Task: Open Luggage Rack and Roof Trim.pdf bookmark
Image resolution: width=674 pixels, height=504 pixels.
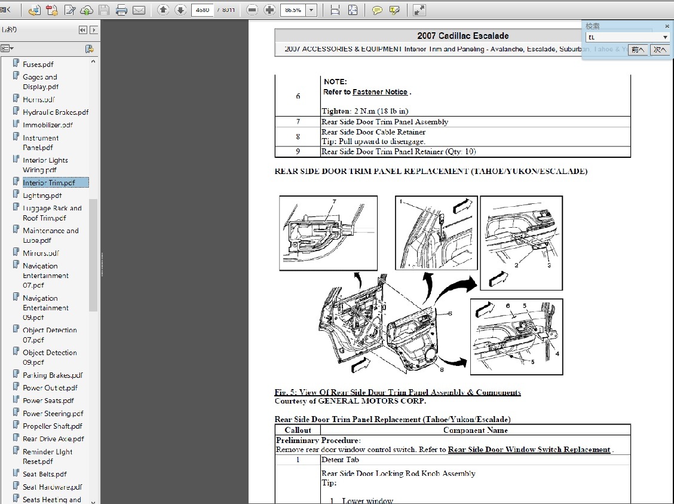Action: pyautogui.click(x=52, y=213)
